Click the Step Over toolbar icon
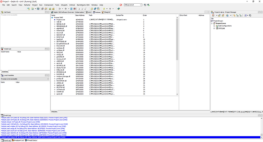 coord(82,9)
